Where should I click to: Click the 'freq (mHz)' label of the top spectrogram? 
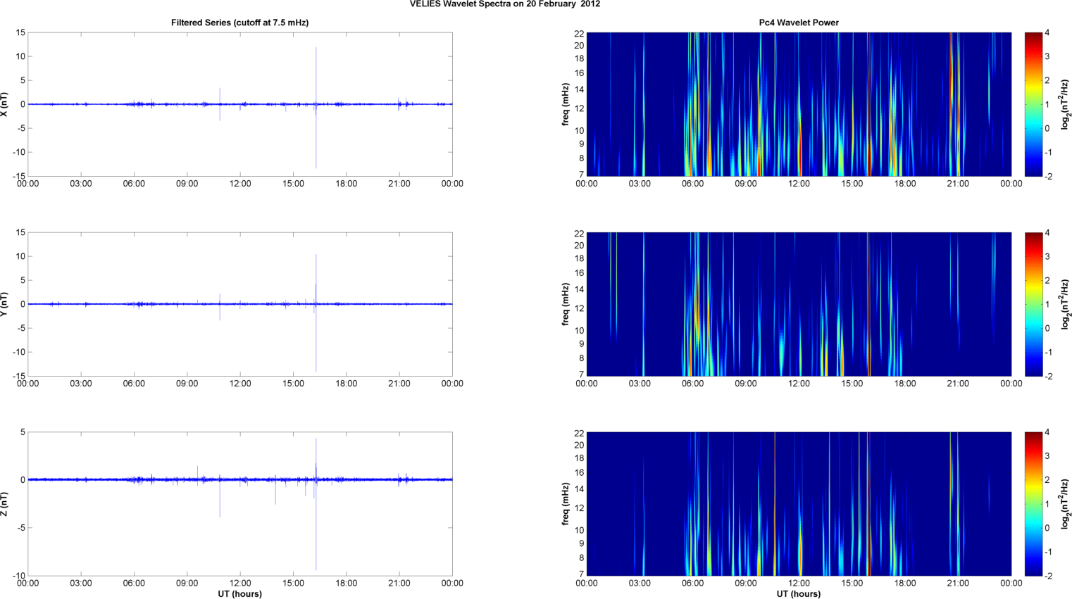point(565,104)
